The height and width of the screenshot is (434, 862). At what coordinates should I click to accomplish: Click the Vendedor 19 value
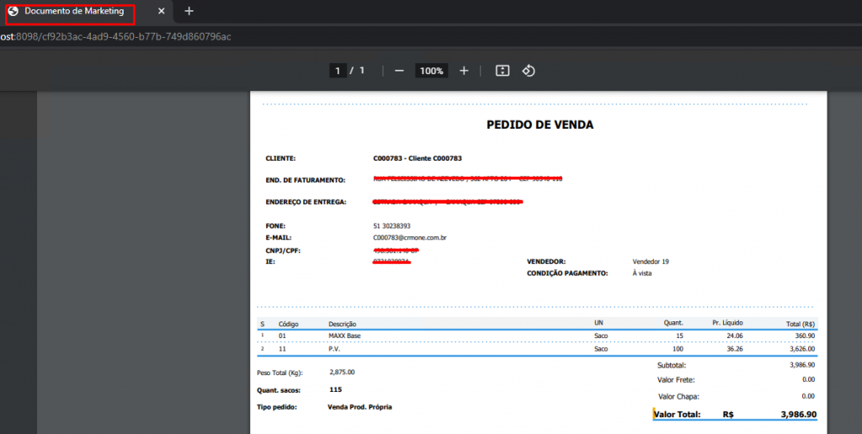pyautogui.click(x=651, y=262)
